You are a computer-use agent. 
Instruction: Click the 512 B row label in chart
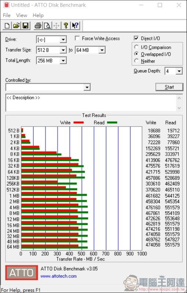pos(14,131)
